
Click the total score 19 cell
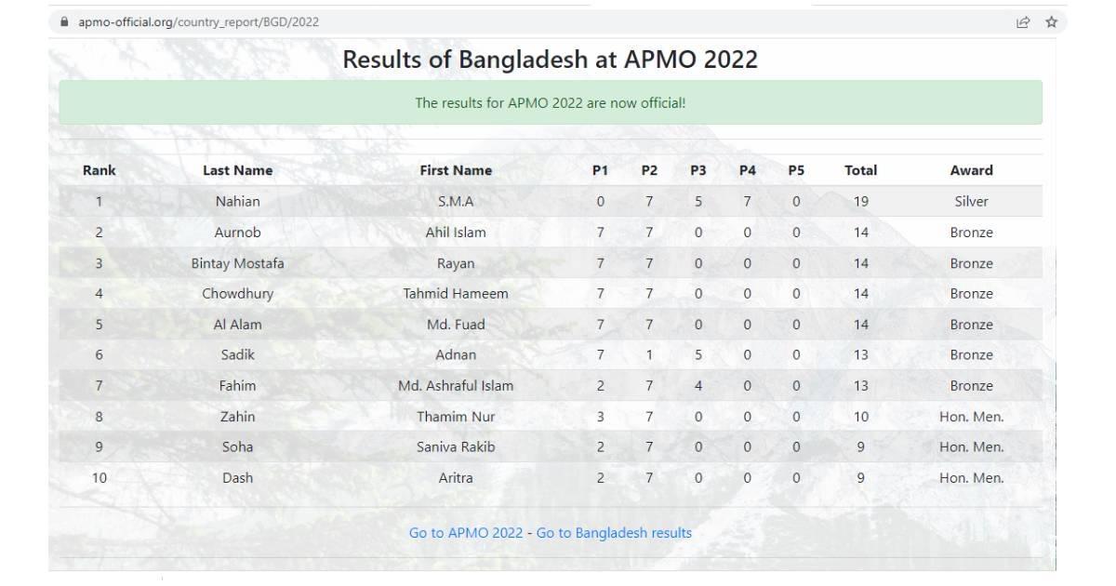click(x=860, y=201)
